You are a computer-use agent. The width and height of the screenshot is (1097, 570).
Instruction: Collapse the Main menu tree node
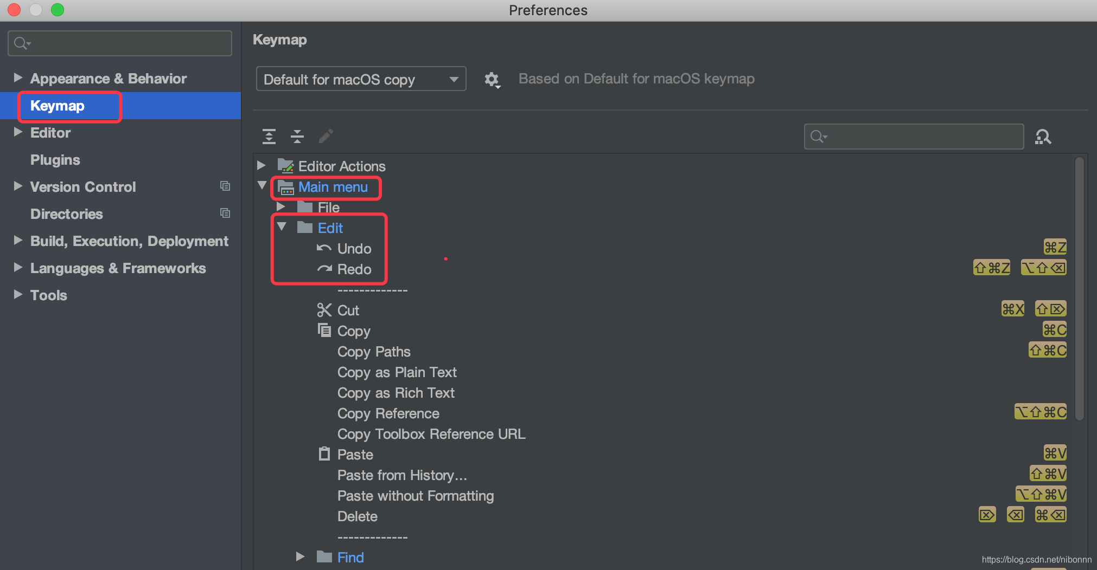click(x=262, y=186)
